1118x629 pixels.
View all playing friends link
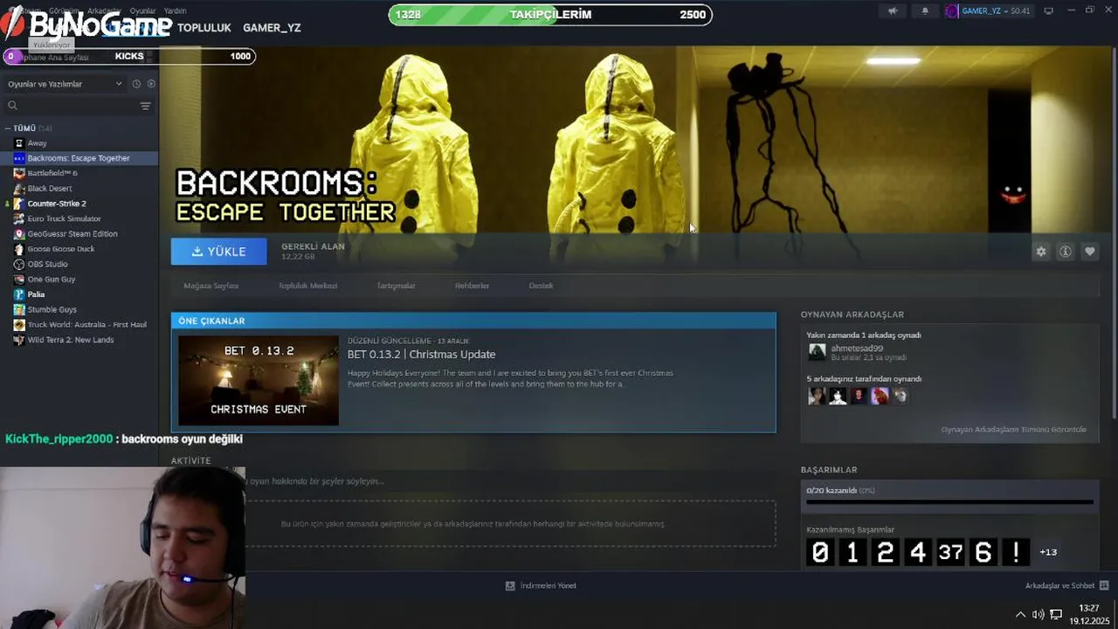pyautogui.click(x=1013, y=430)
